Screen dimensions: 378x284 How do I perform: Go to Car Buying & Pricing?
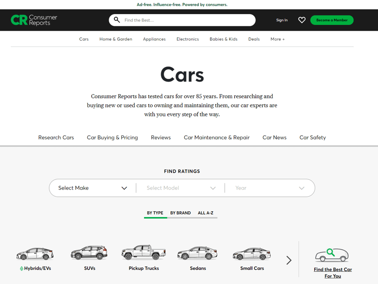[112, 137]
